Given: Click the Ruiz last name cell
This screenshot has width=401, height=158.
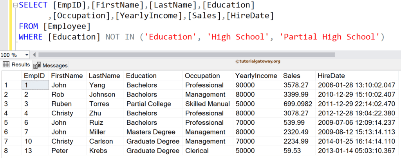Looking at the screenshot, I should click(x=105, y=122).
